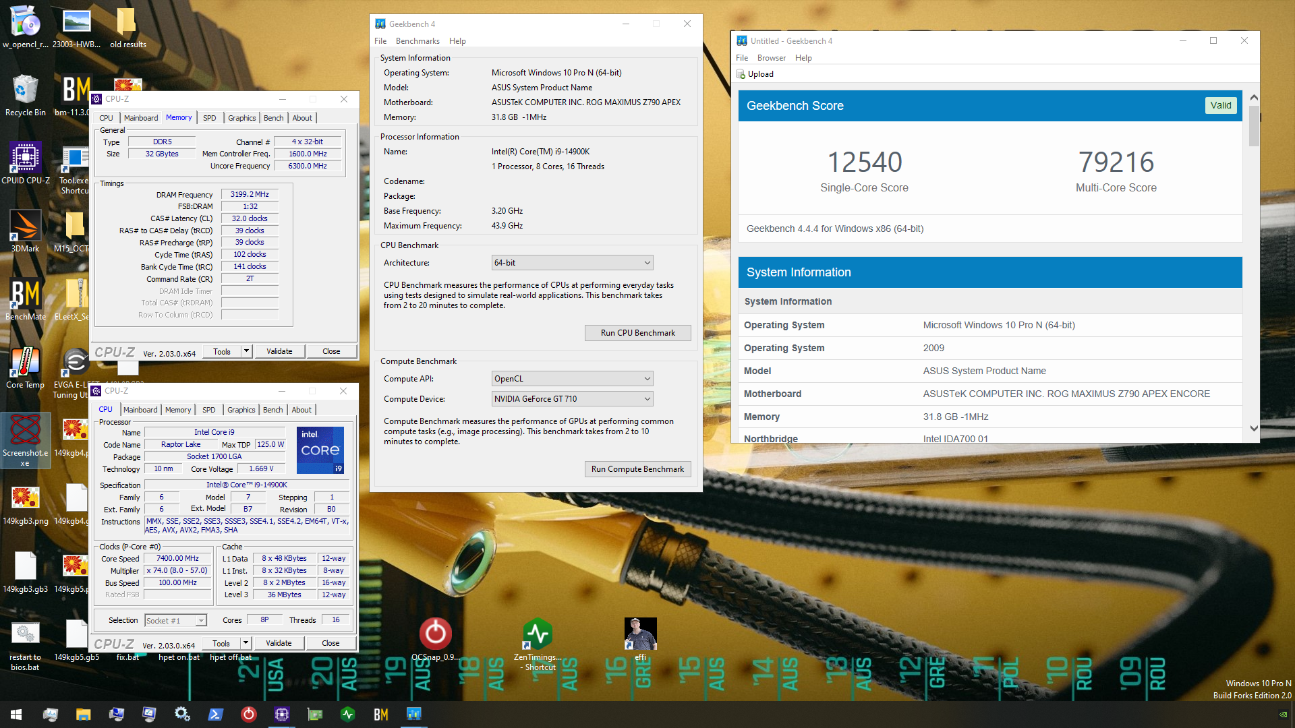The image size is (1295, 728).
Task: Open Browser menu in Geekbench results window
Action: pos(771,58)
